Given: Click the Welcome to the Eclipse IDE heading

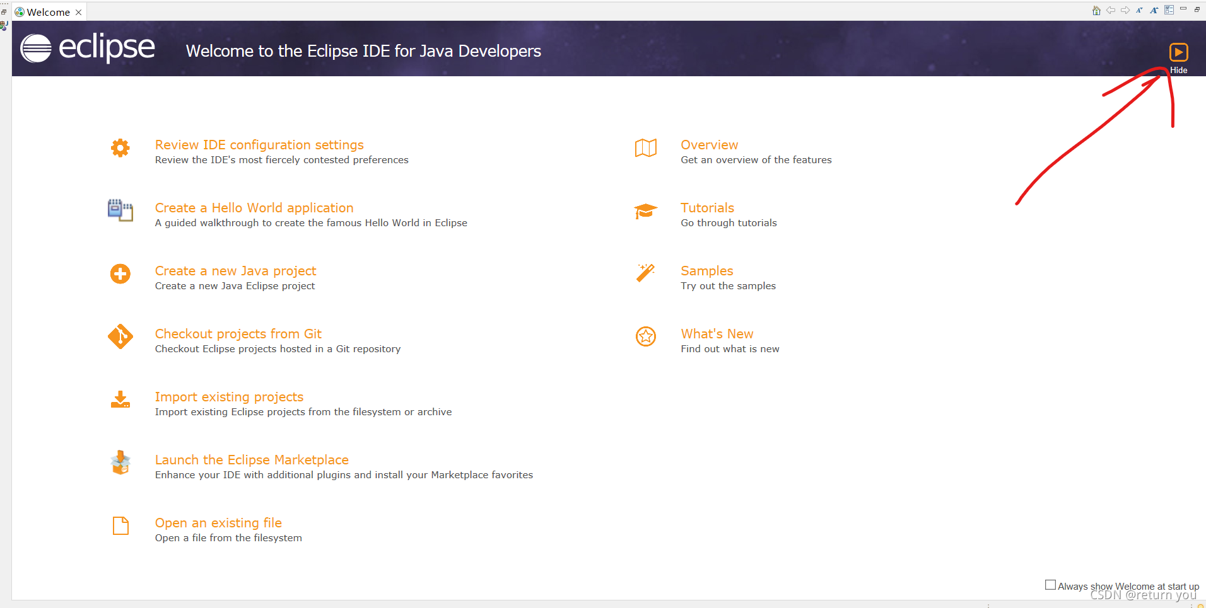Looking at the screenshot, I should coord(363,51).
